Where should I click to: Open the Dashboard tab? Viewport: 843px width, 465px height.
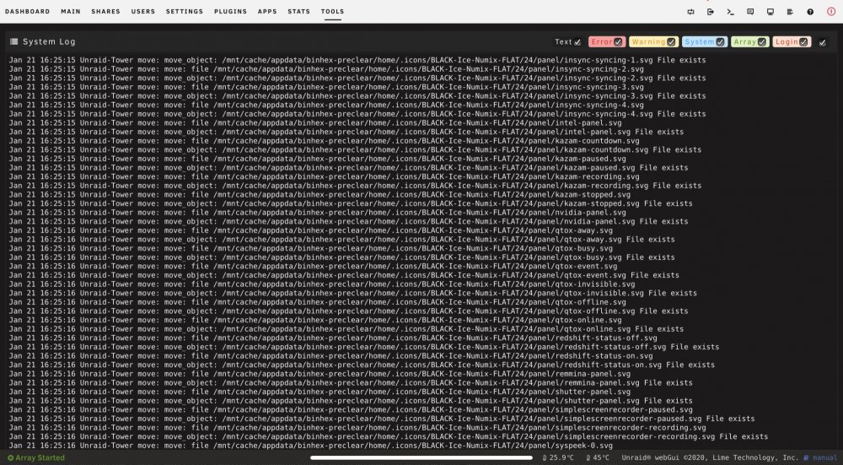click(x=28, y=11)
